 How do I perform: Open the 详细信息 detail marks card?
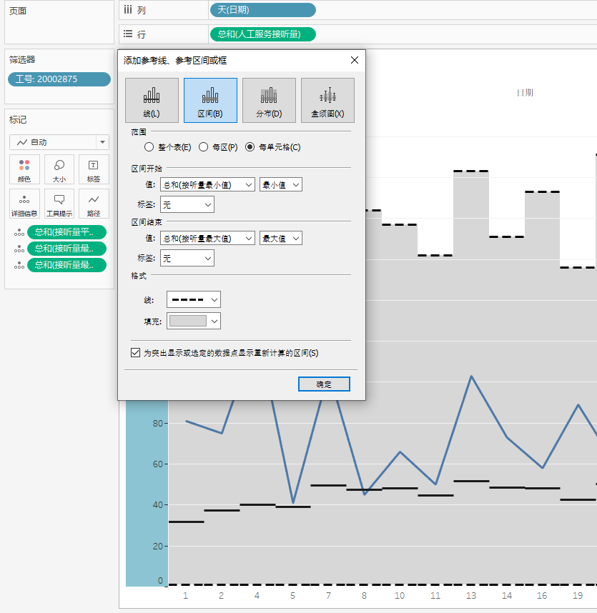[24, 204]
